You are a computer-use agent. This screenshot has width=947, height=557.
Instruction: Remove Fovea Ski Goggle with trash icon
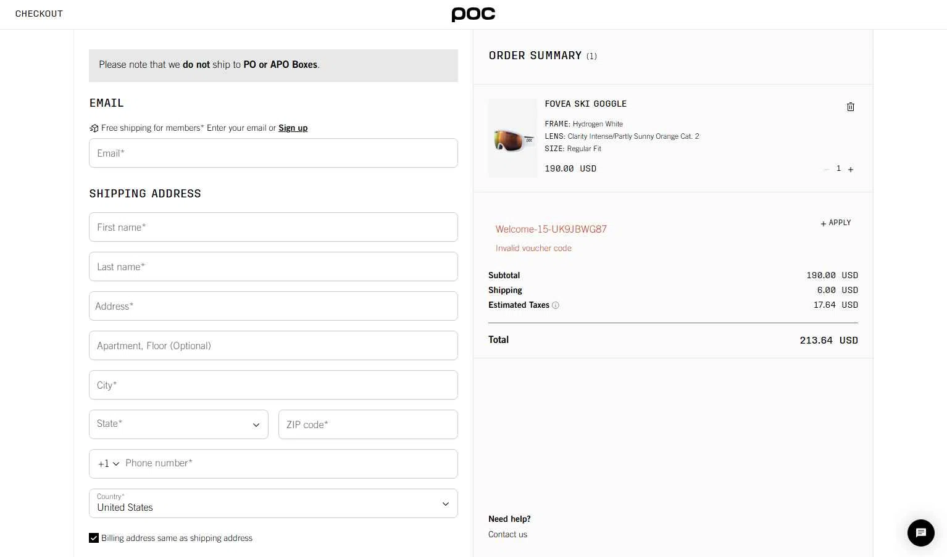click(x=850, y=107)
